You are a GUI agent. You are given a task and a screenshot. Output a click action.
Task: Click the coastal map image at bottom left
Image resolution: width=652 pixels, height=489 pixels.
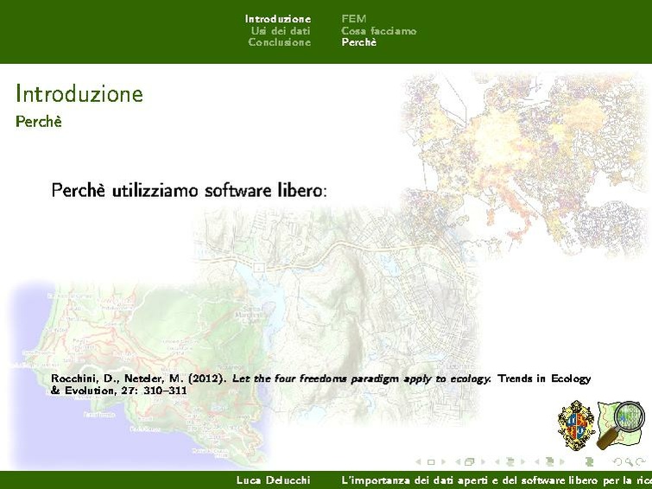(x=139, y=375)
